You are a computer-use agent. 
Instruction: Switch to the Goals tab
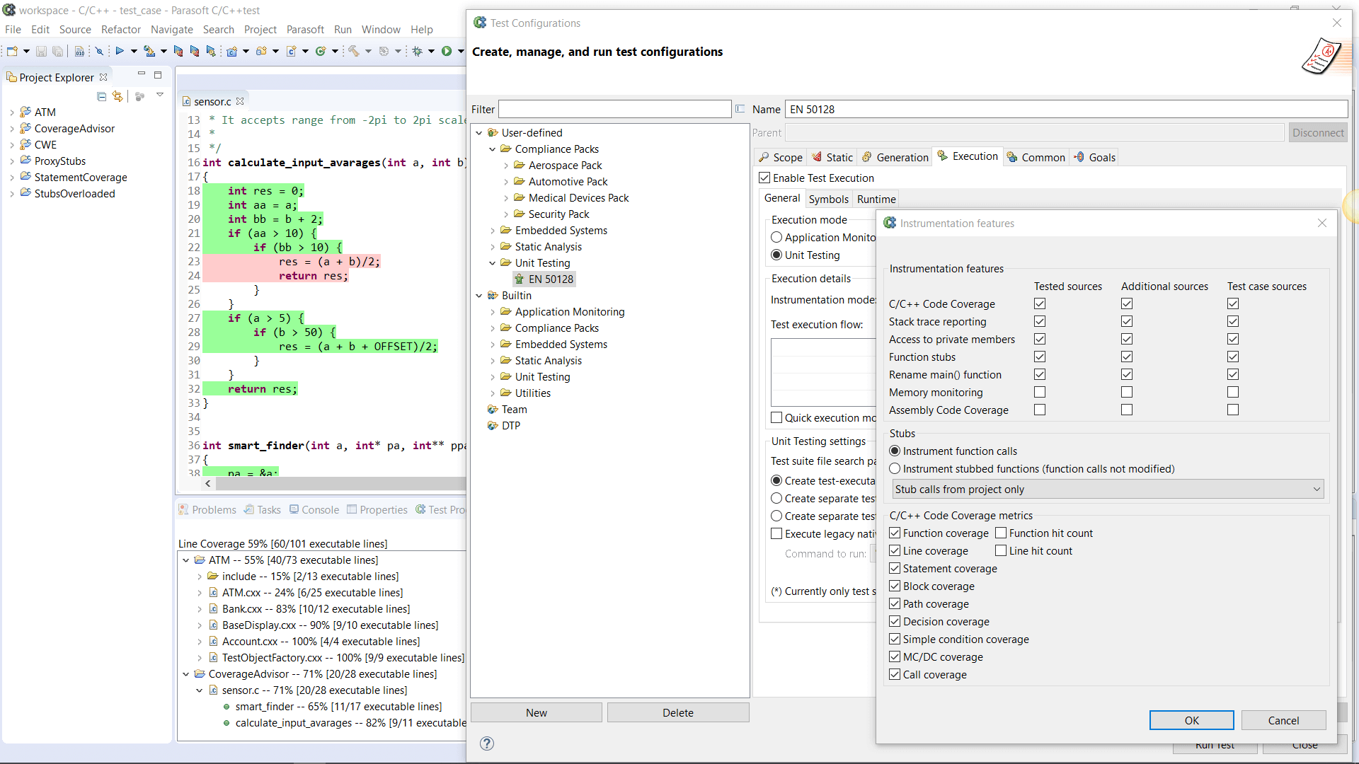coord(1094,157)
